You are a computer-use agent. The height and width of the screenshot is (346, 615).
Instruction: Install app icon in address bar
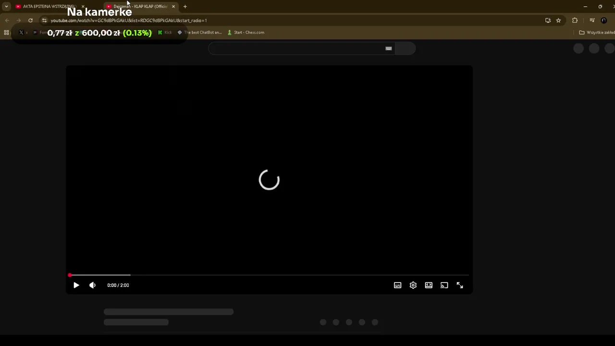click(548, 20)
